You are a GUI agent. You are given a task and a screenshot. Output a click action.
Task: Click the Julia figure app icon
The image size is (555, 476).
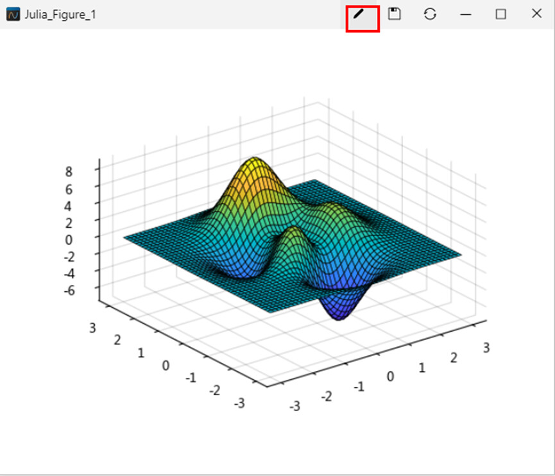click(13, 15)
